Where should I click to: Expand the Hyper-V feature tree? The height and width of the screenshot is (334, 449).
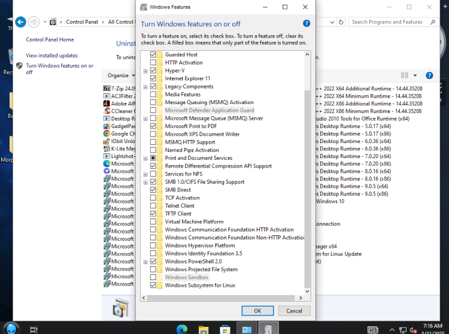pos(145,71)
